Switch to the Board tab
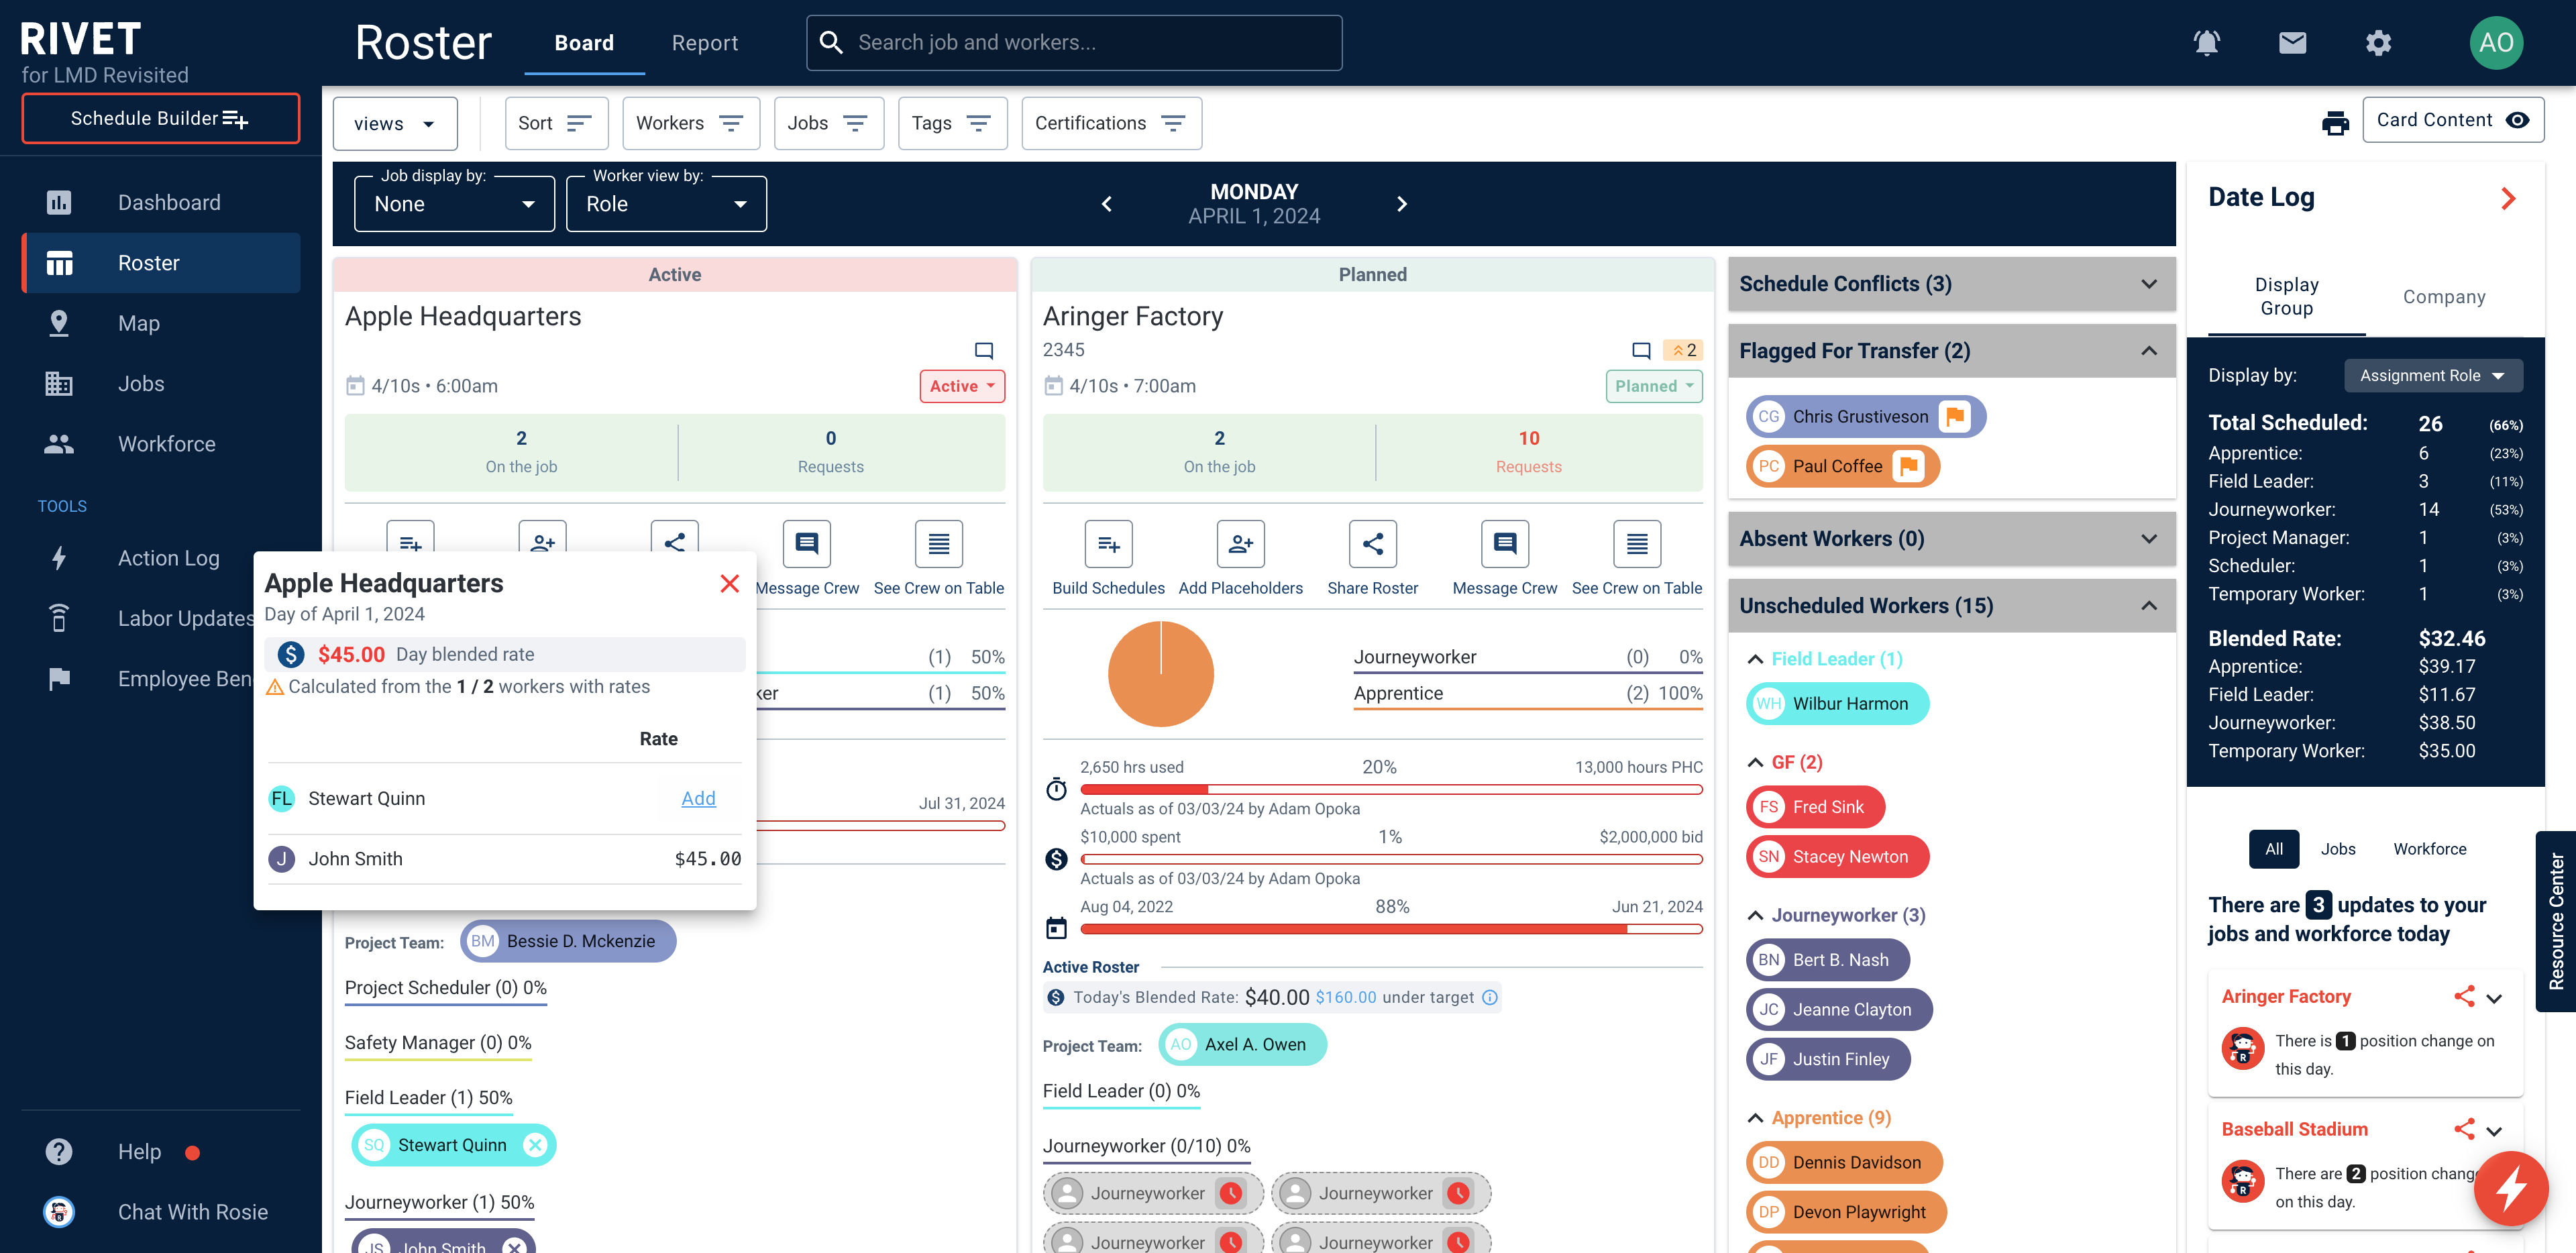Screen dimensions: 2576x1253 tap(584, 43)
